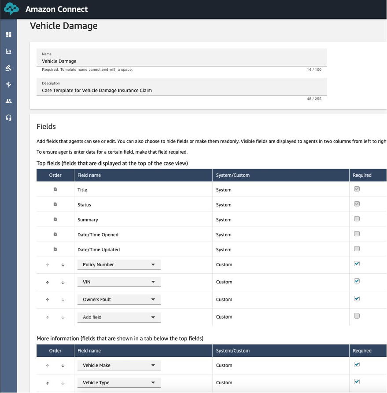Click the Amazon Connect cloud logo
The image size is (387, 393).
pos(11,9)
